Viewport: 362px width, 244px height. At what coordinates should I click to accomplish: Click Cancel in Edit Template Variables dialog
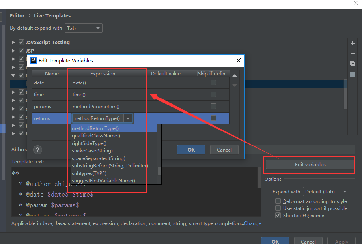coord(224,150)
